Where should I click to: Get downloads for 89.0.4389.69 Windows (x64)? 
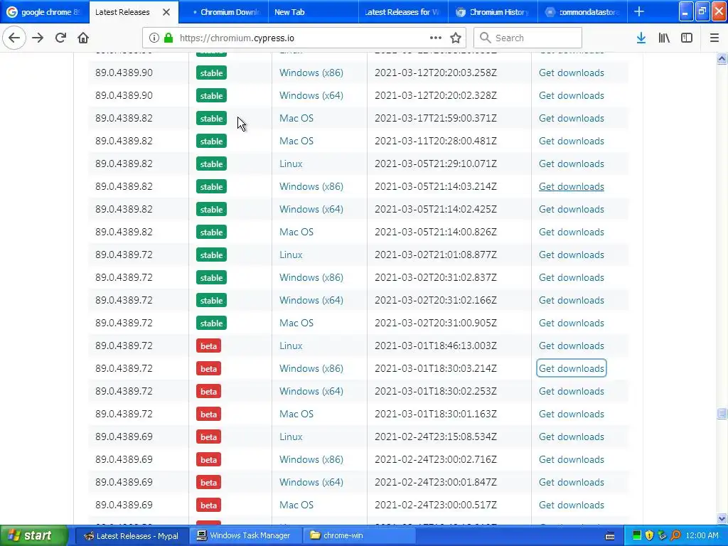(x=571, y=483)
